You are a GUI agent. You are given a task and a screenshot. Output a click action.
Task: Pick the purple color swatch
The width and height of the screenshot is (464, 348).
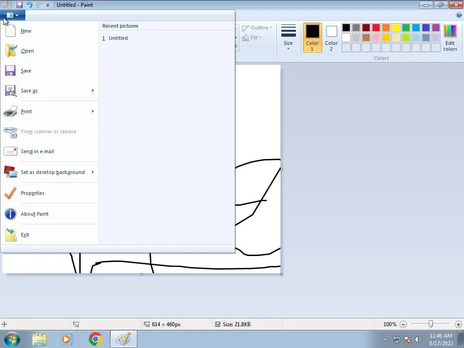435,28
